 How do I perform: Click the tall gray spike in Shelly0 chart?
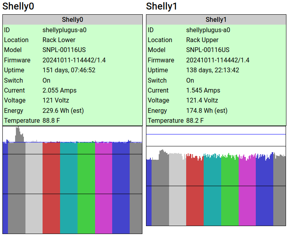tap(18, 134)
